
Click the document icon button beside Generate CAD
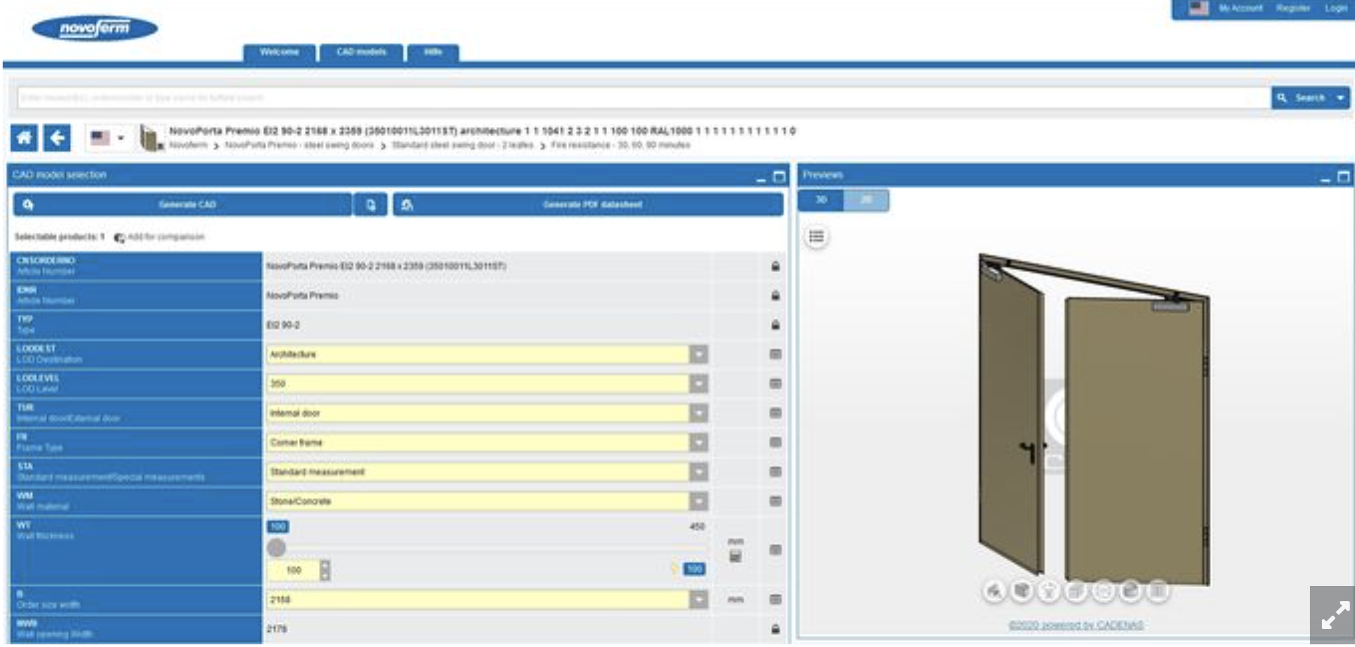click(371, 205)
